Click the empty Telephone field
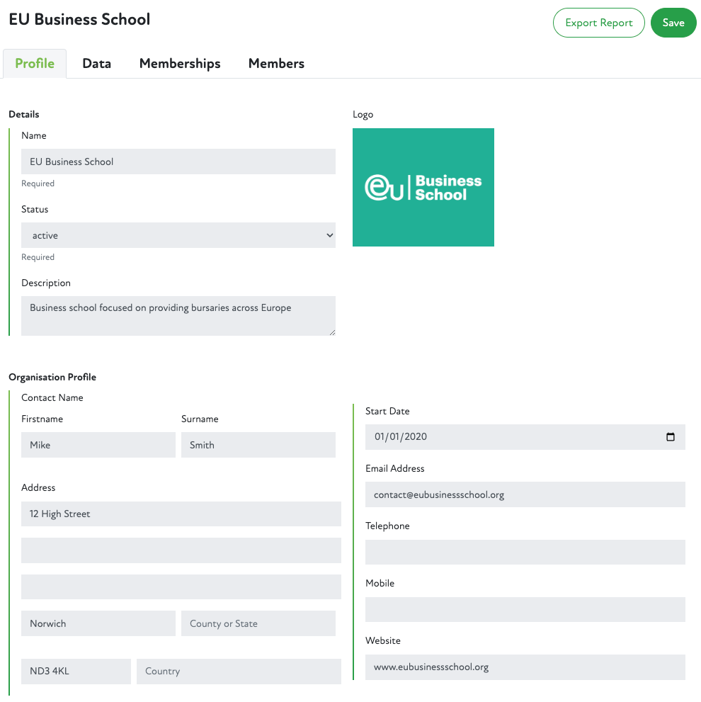 (525, 552)
